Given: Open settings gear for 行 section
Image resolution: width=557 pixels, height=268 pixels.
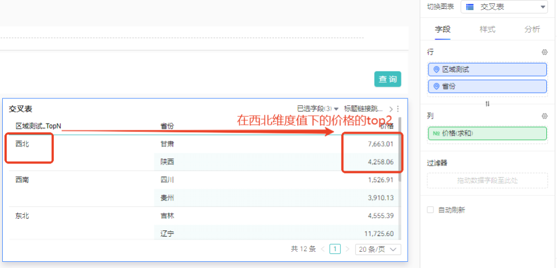Looking at the screenshot, I should pos(544,52).
